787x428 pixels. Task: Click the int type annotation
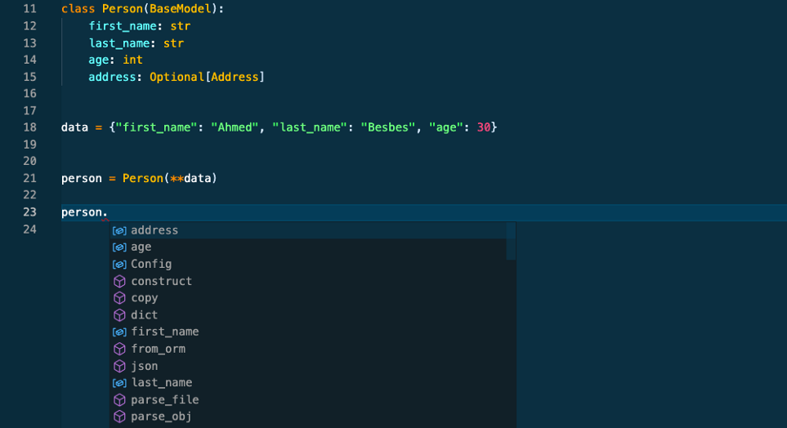coord(132,60)
